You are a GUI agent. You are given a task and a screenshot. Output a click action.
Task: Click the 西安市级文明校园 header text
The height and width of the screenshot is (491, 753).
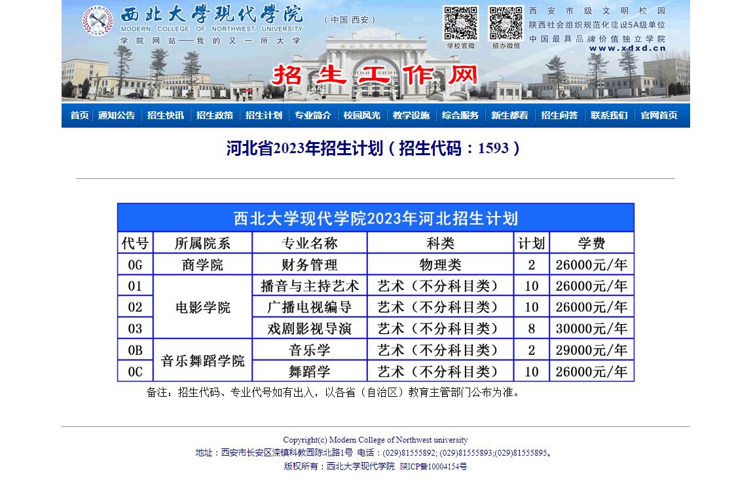[x=597, y=10]
